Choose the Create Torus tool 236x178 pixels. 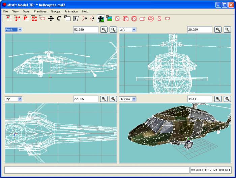pyautogui.click(x=151, y=18)
